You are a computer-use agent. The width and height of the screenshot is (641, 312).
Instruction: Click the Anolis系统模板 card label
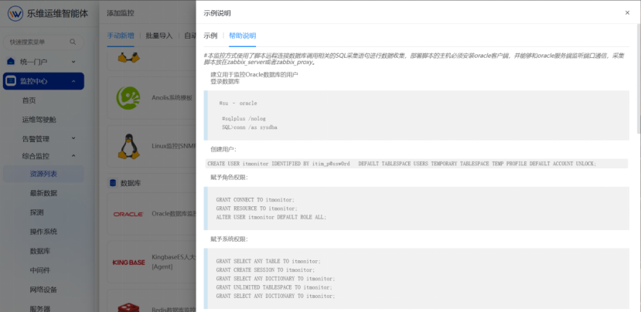[x=172, y=98]
